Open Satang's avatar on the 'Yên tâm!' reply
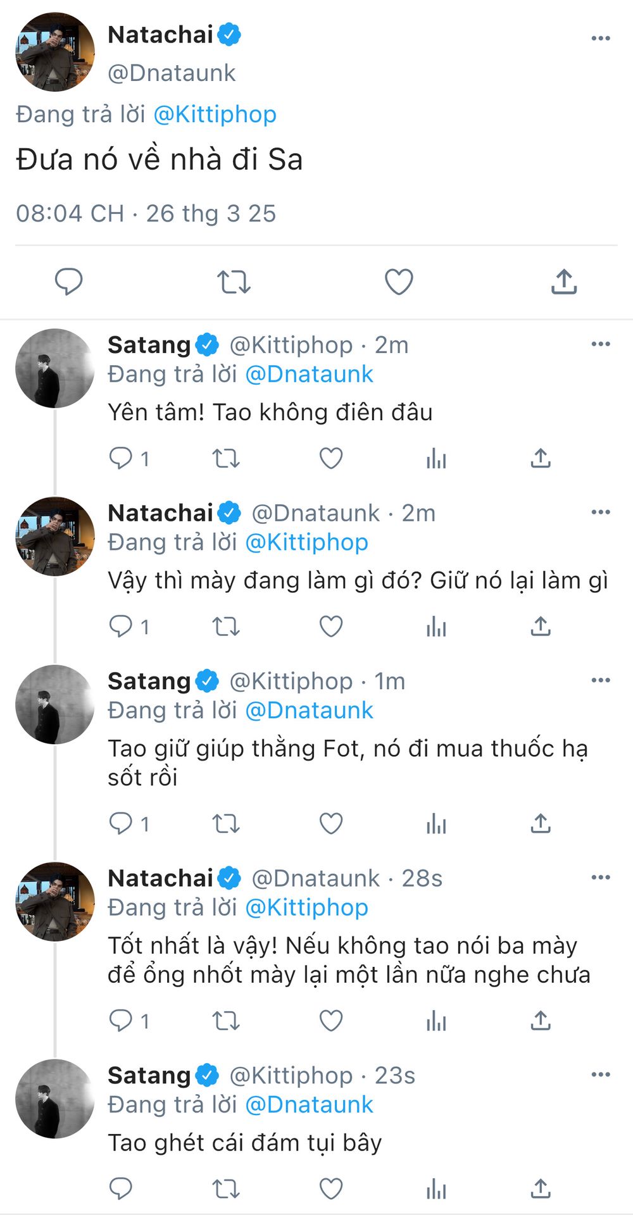Screen dimensions: 633x1215 click(x=55, y=368)
